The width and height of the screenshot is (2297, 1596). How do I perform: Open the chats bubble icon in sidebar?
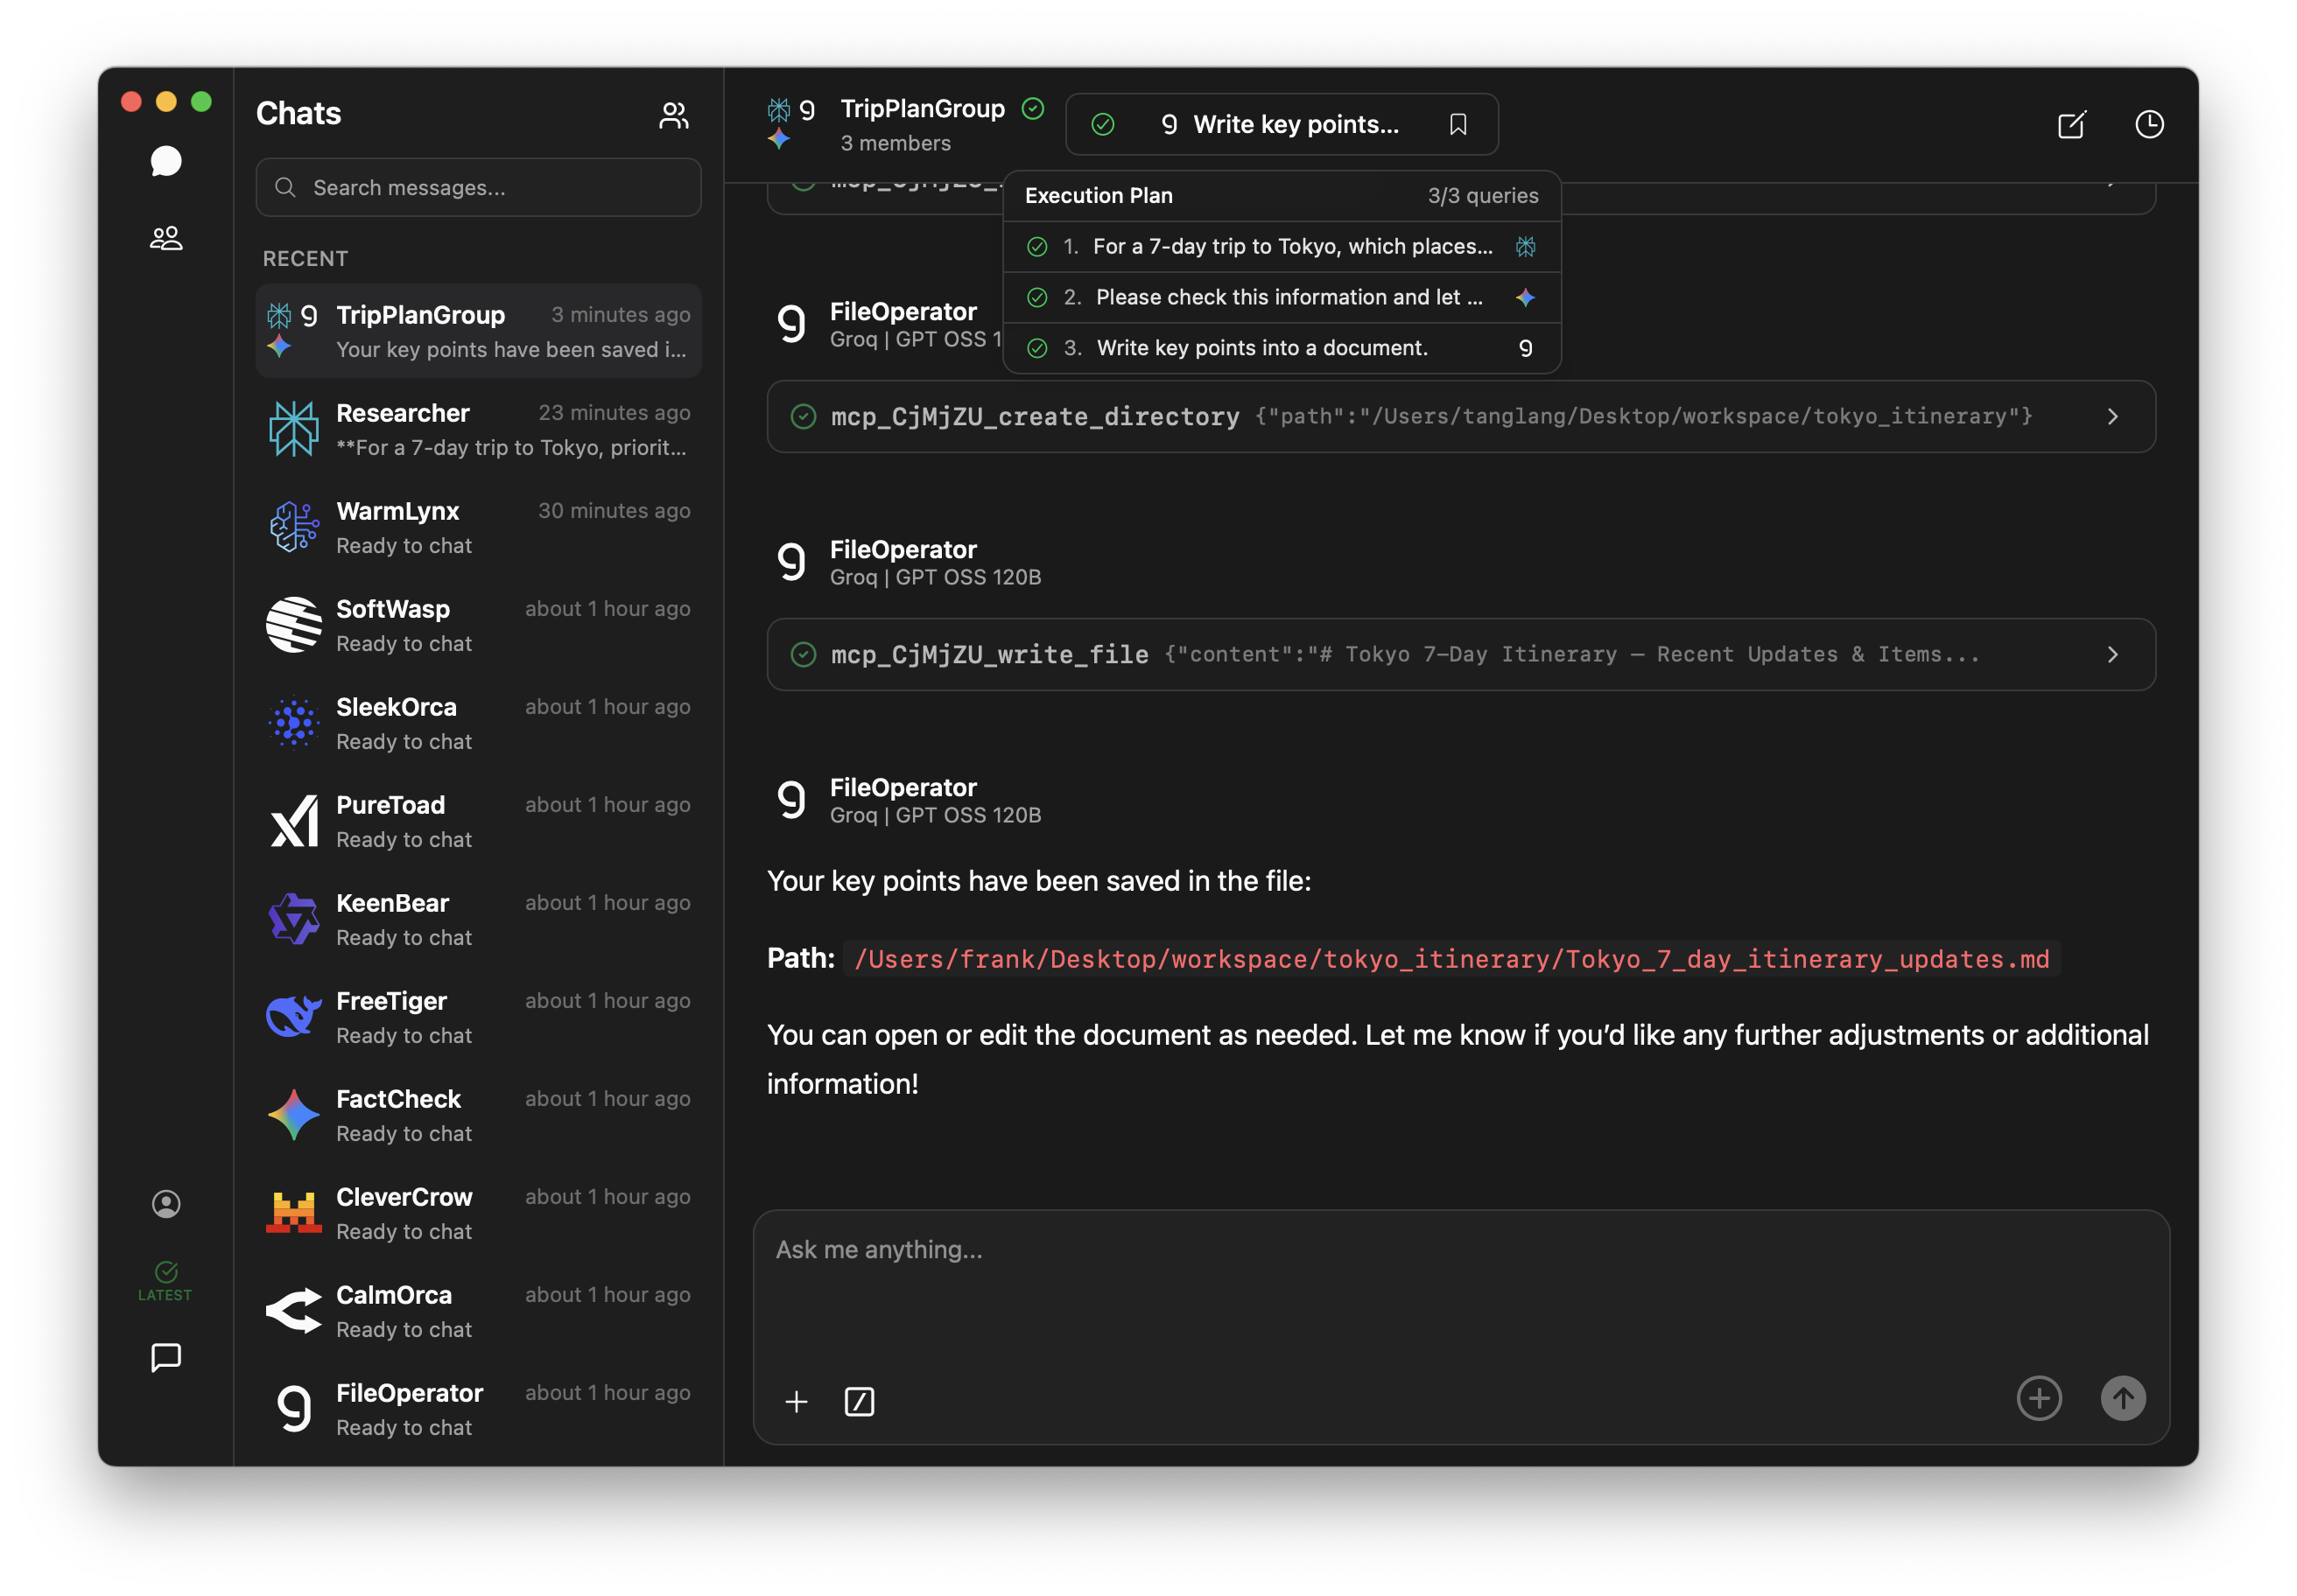166,161
